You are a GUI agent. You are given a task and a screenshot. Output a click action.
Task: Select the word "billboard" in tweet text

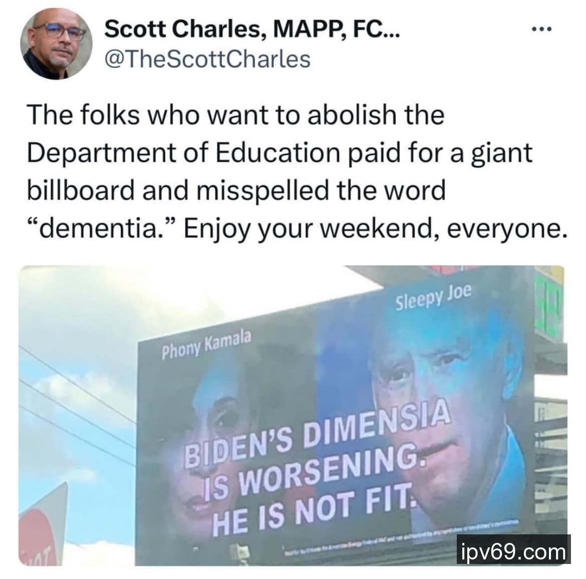pos(80,190)
